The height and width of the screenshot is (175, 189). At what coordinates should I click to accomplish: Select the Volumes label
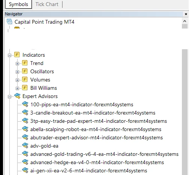[40, 80]
